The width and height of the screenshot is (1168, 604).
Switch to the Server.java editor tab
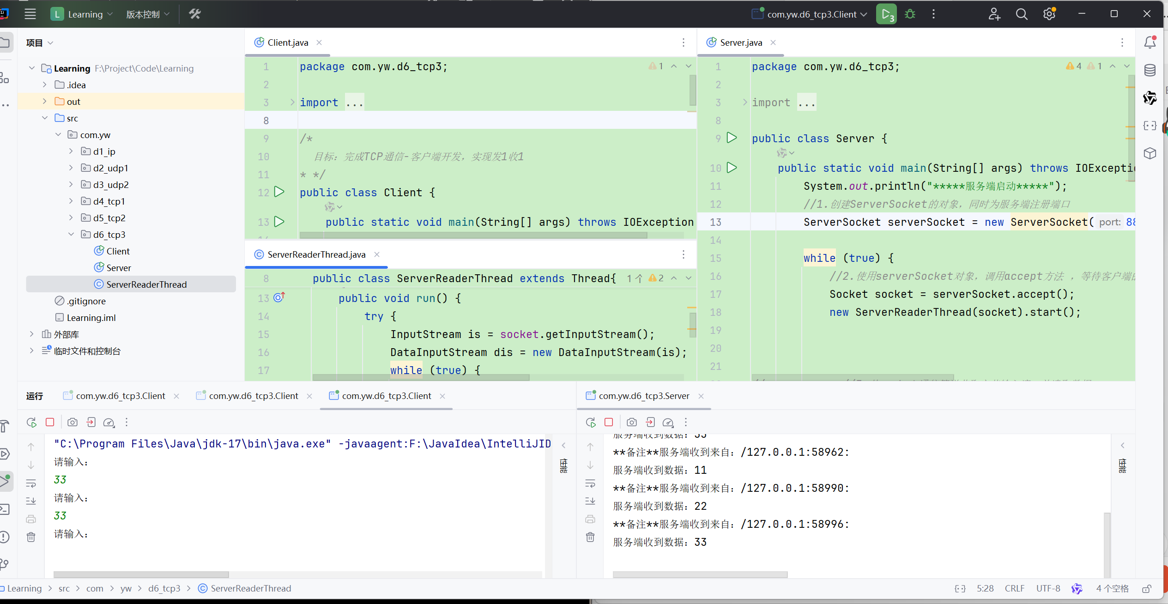740,42
